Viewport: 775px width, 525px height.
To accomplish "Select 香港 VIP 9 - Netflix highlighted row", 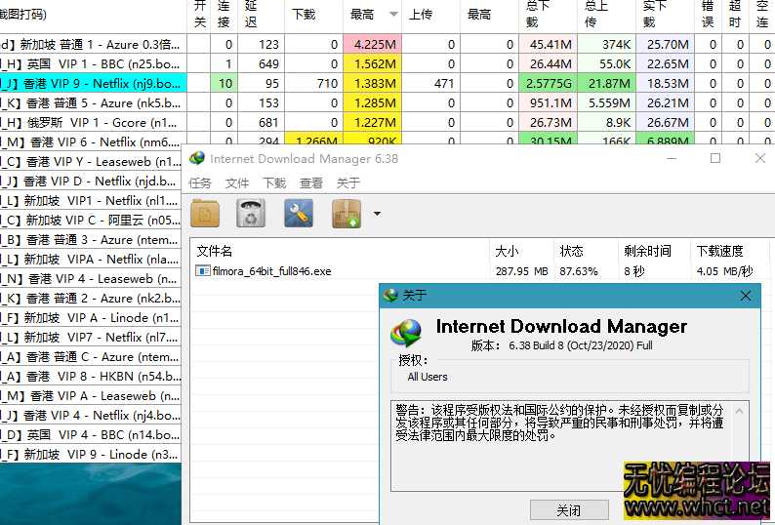I will [98, 83].
